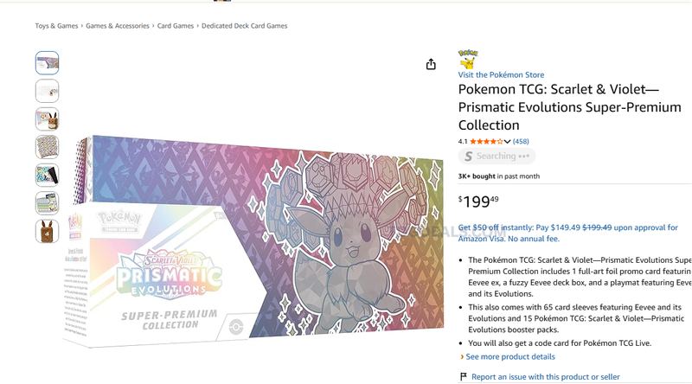The height and width of the screenshot is (384, 692).
Task: Open the Toys & Games breadcrumb
Action: [x=56, y=26]
